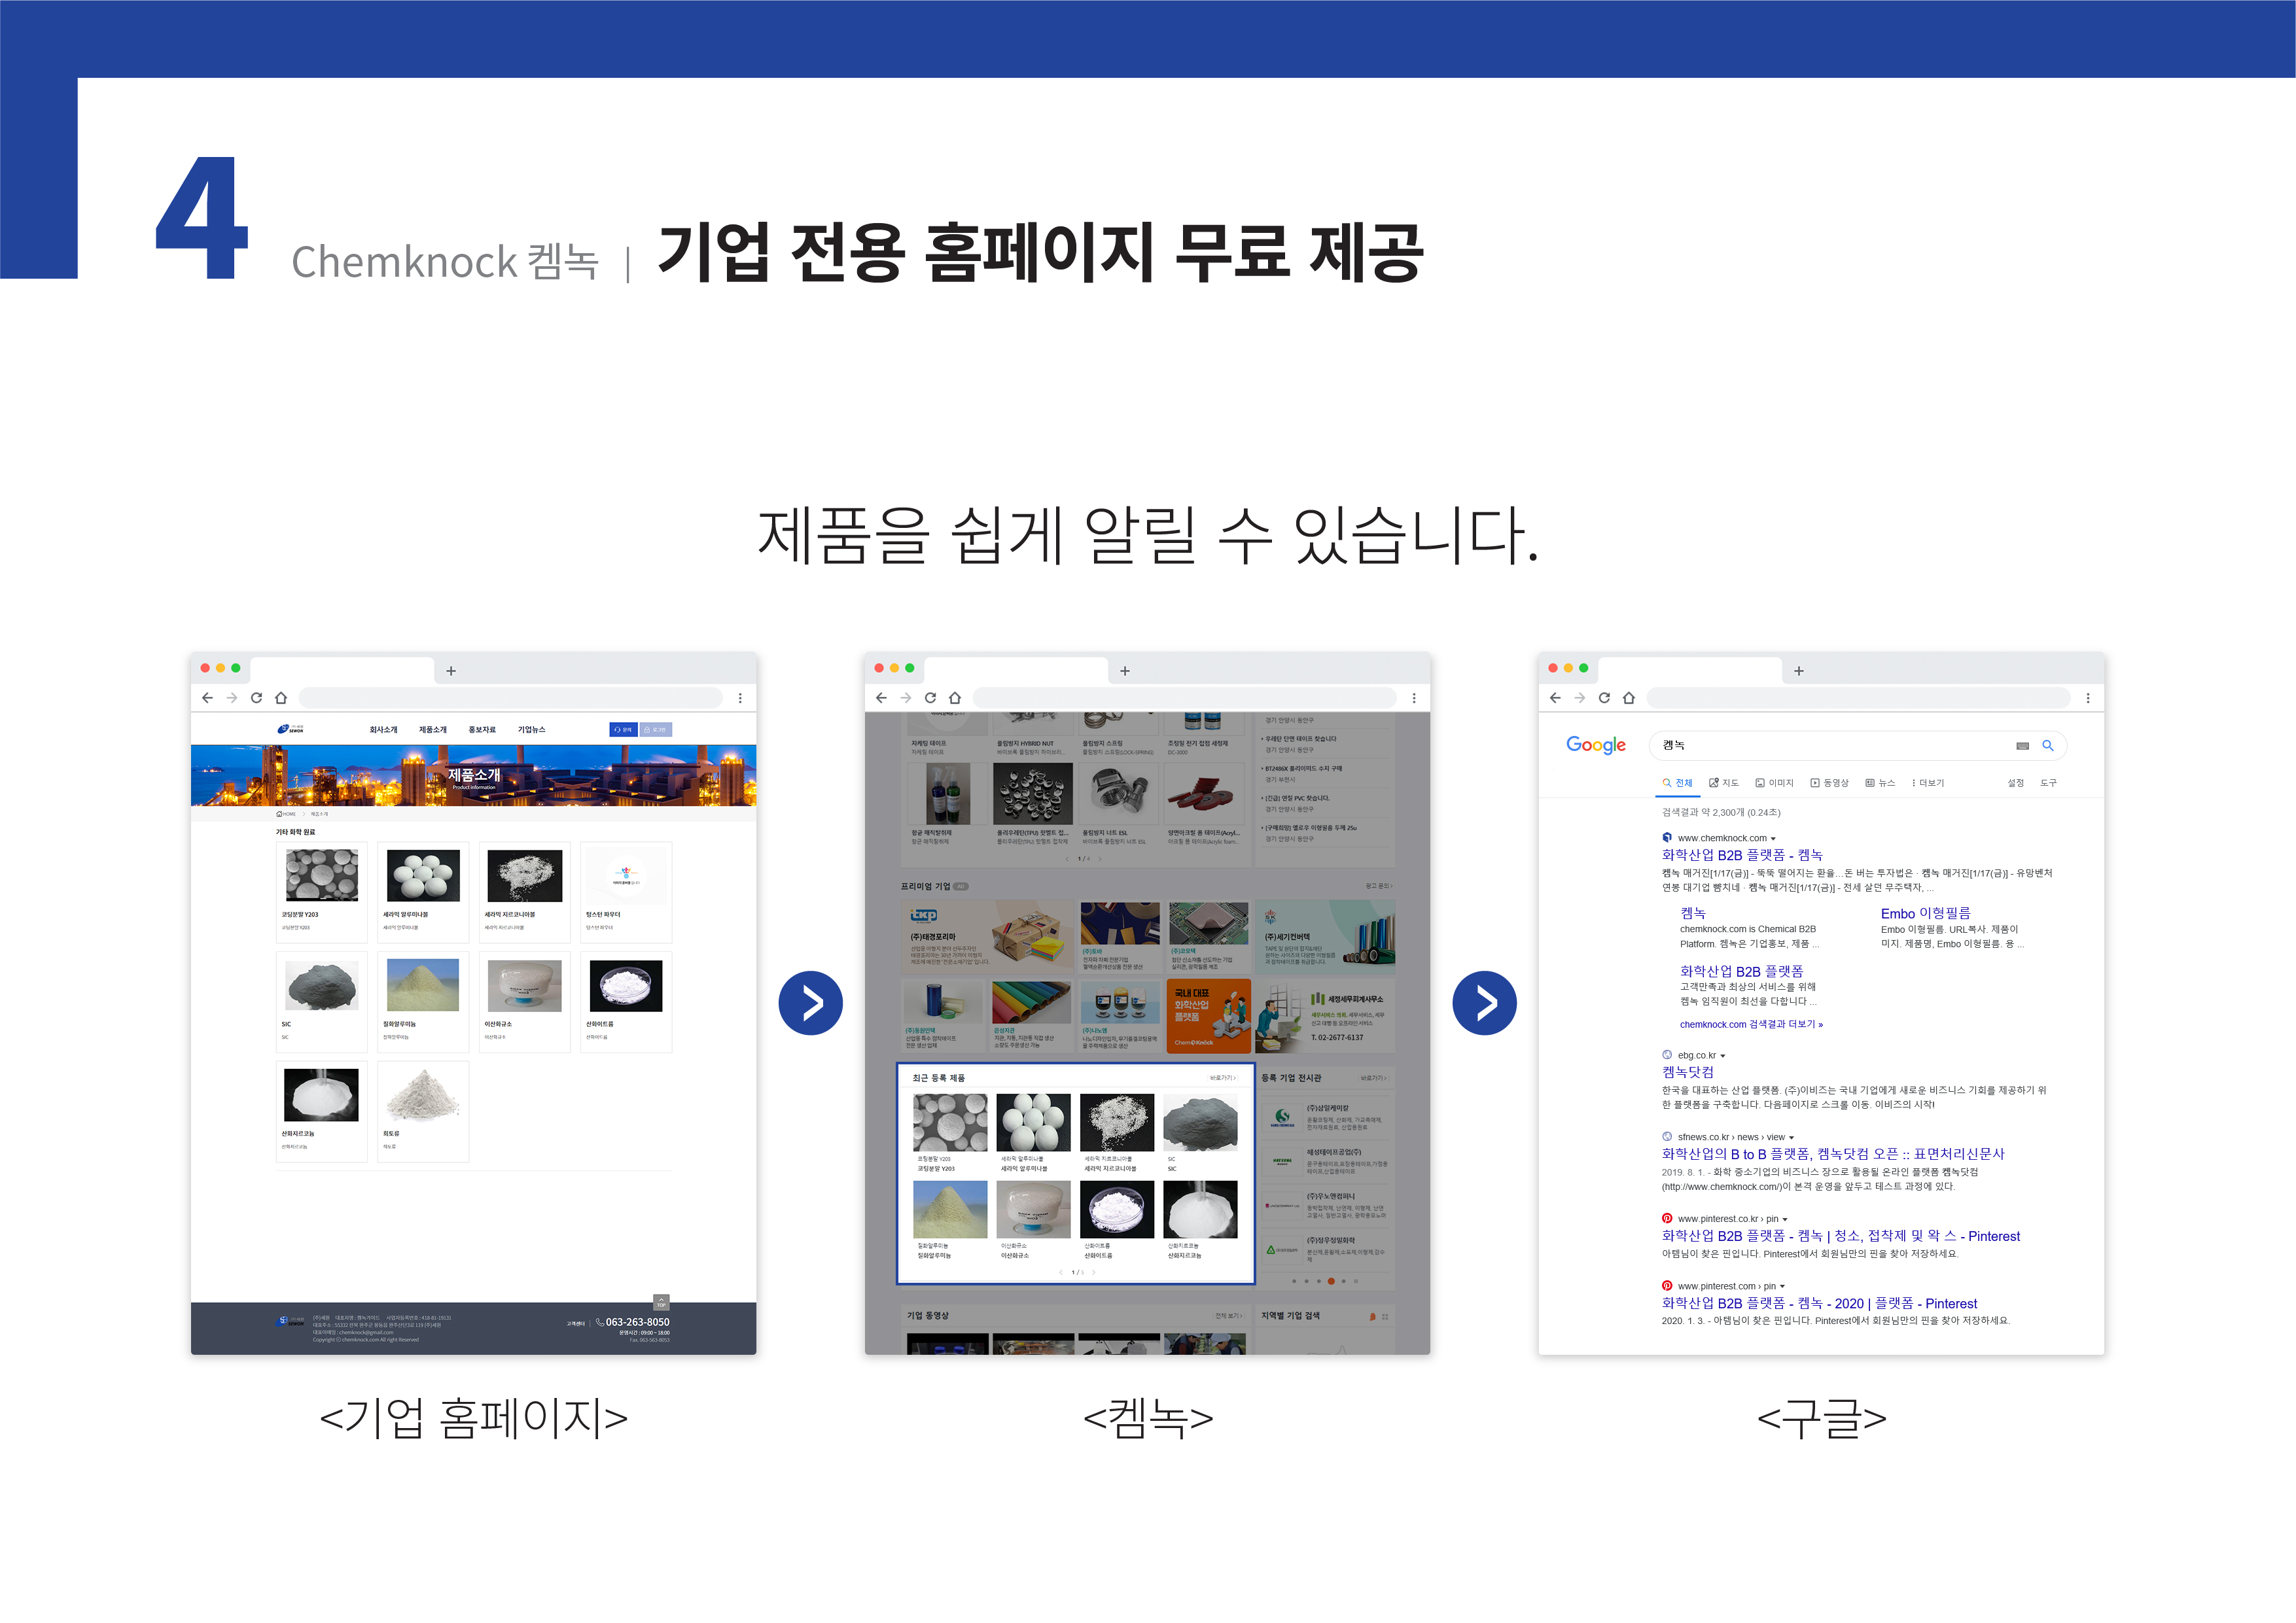Viewport: 2296px width, 1623px height.
Task: Open 회사소개 menu on company homepage
Action: [383, 730]
